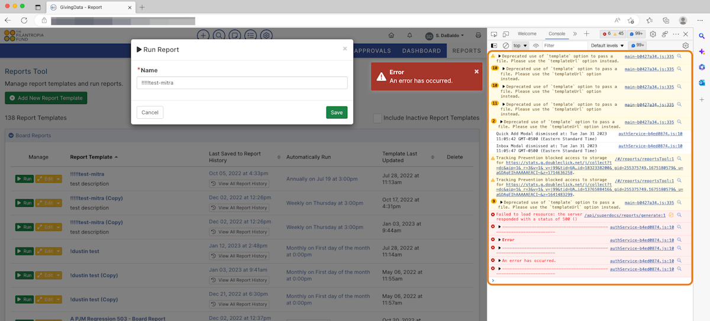Image resolution: width=710 pixels, height=321 pixels.
Task: Open the gear settings icon in app header
Action: [x=267, y=35]
